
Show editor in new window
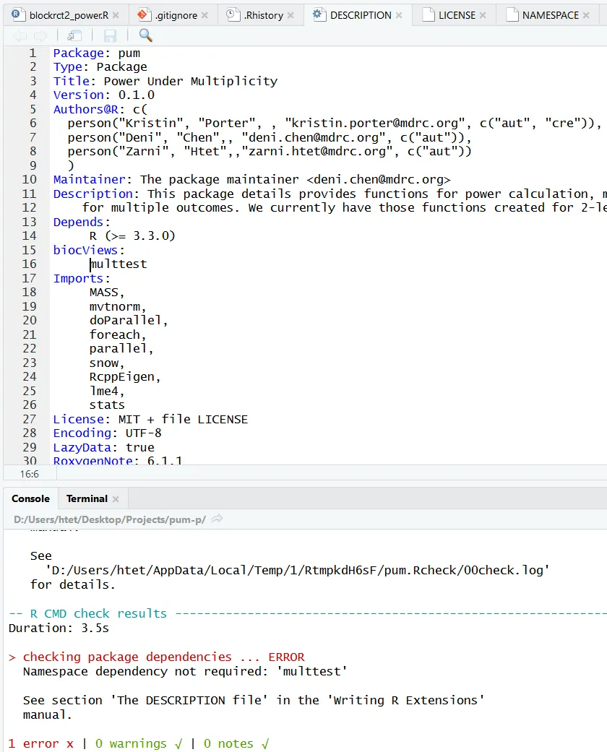coord(74,35)
